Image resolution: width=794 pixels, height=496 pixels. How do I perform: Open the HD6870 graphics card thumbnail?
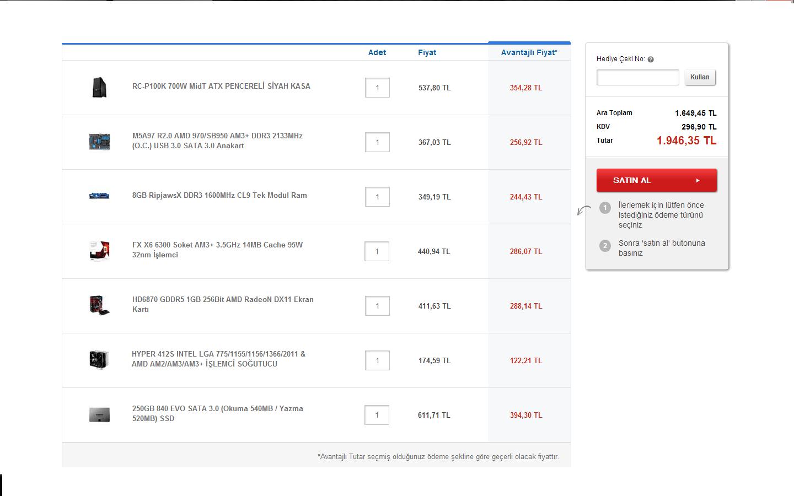click(100, 305)
